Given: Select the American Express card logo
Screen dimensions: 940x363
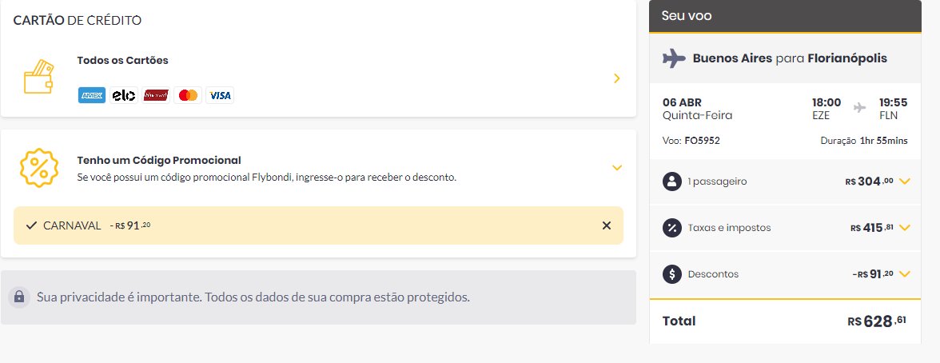Looking at the screenshot, I should pyautogui.click(x=92, y=95).
